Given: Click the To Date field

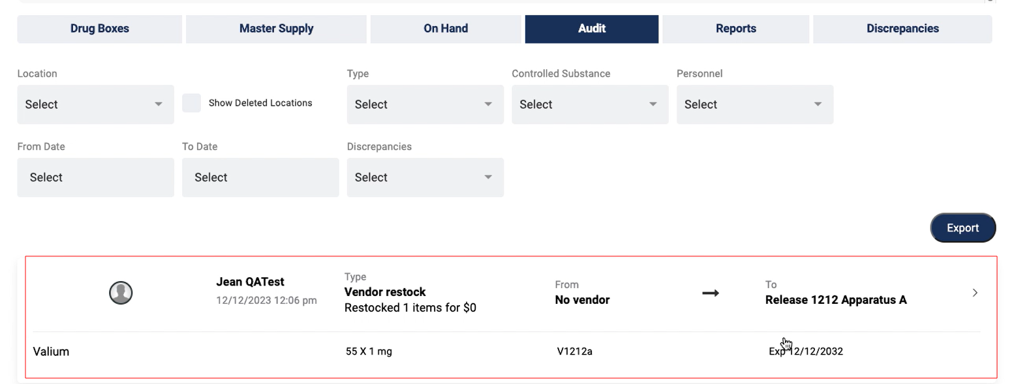Looking at the screenshot, I should coord(260,177).
